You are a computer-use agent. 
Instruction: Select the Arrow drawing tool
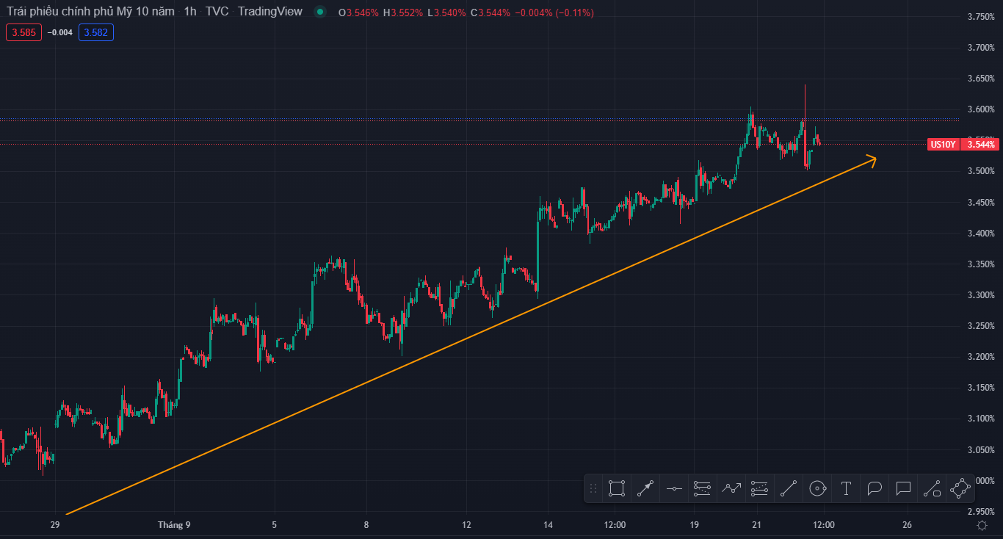tap(645, 488)
